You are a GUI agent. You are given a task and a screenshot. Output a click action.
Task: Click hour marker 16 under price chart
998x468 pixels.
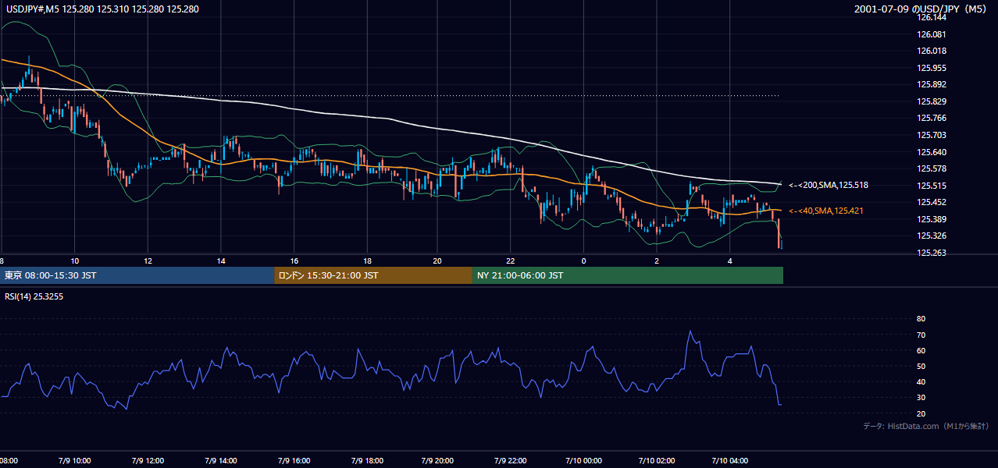pos(294,261)
